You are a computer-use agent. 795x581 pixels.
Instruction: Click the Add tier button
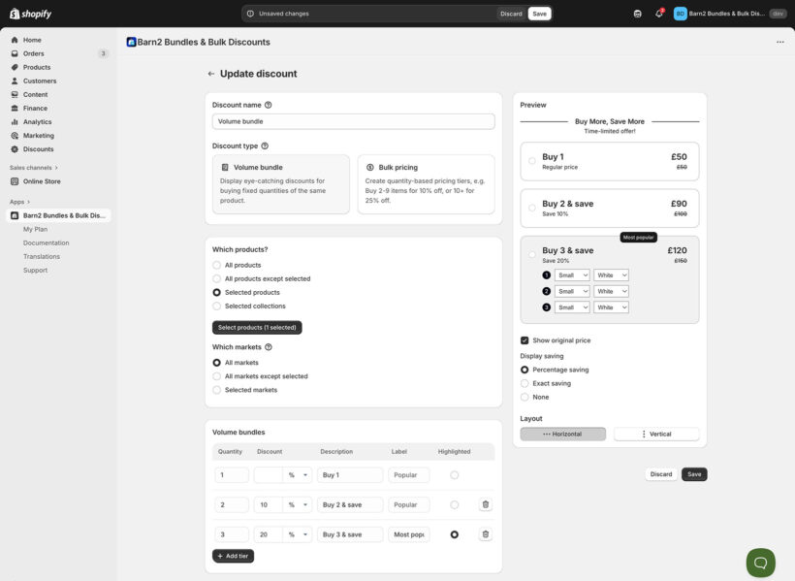pos(235,555)
